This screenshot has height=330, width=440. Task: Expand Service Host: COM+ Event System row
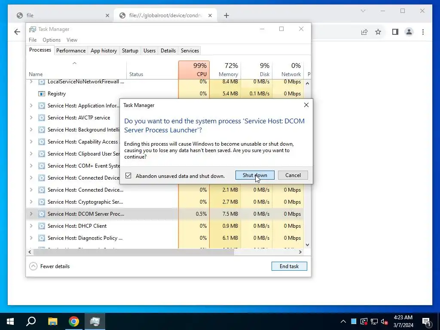[31, 166]
